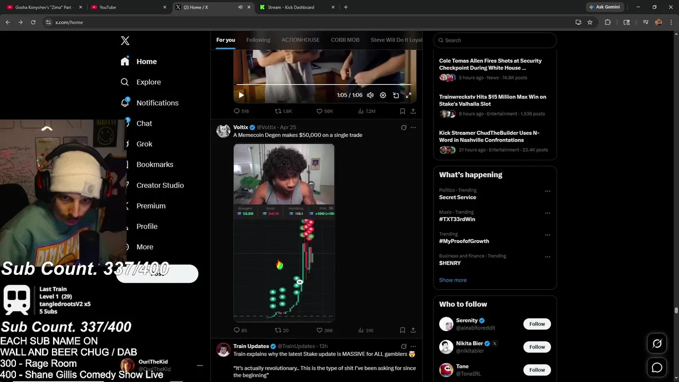
Task: Click the X logo in sidebar
Action: click(x=125, y=41)
